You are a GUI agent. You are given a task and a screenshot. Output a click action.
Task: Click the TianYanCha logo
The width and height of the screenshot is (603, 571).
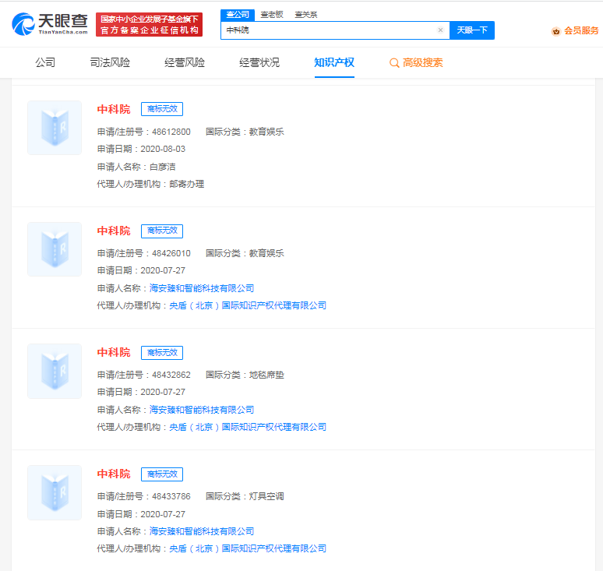point(50,24)
